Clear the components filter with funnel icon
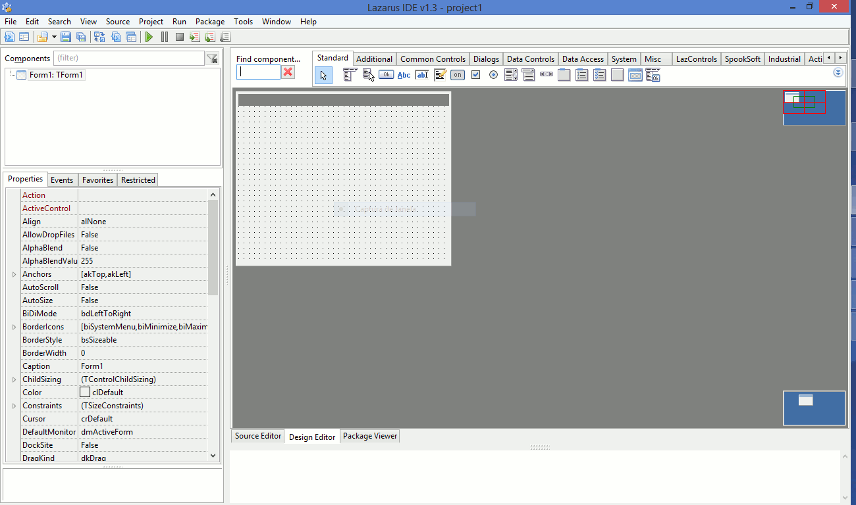Viewport: 856px width, 505px height. tap(212, 59)
